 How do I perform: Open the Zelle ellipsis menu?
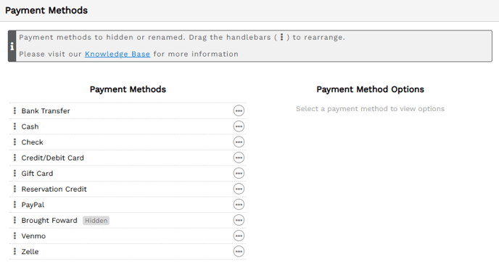click(239, 251)
